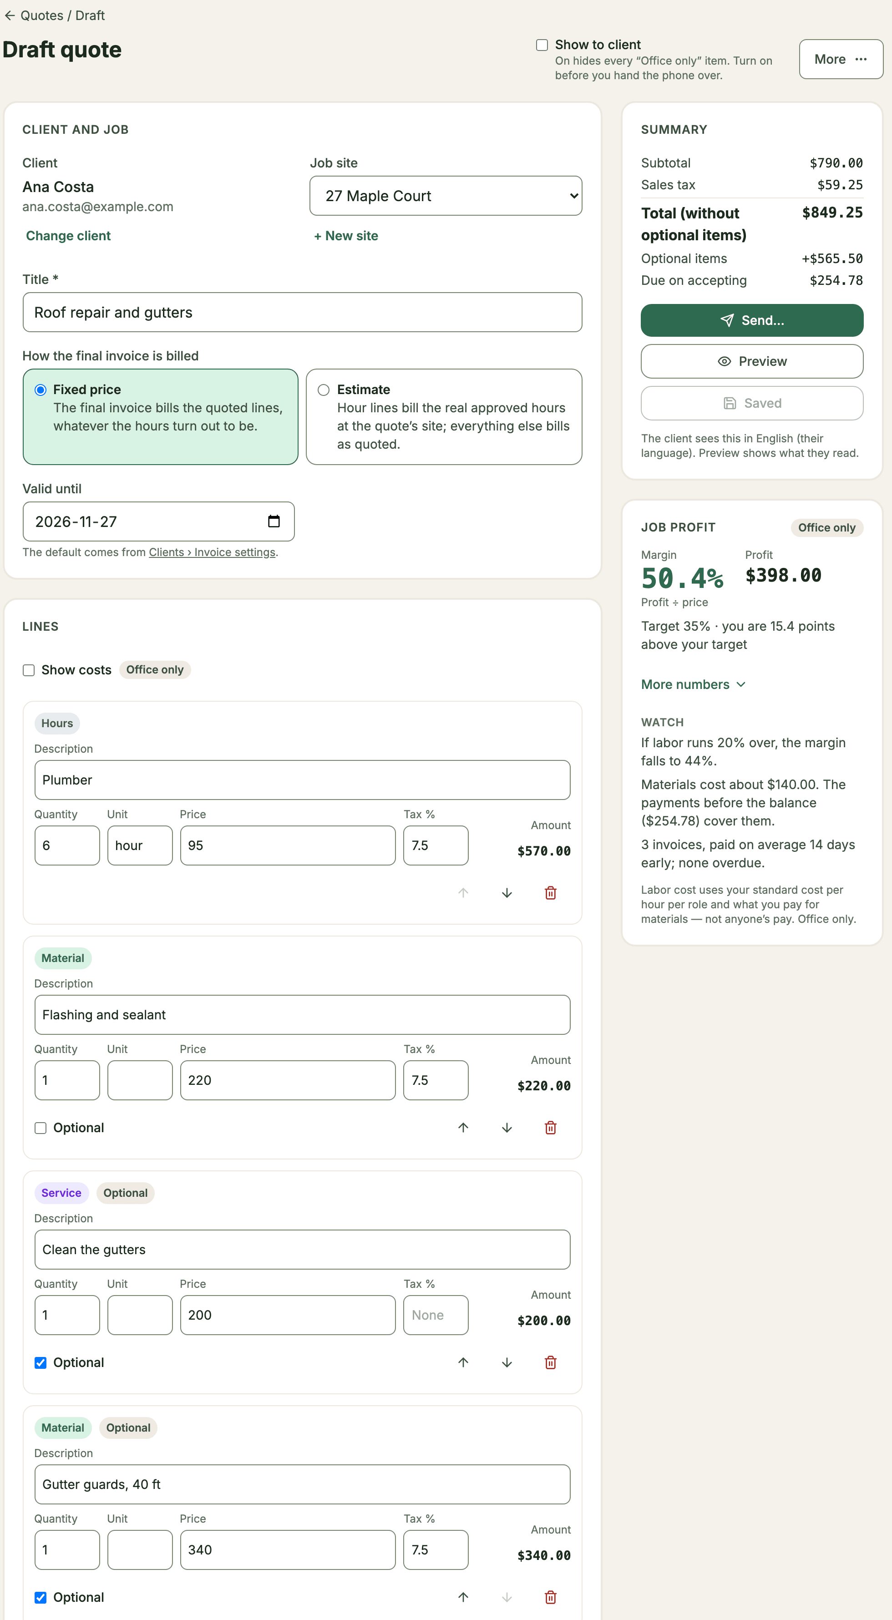Open Clients › Invoice settings link

point(212,552)
